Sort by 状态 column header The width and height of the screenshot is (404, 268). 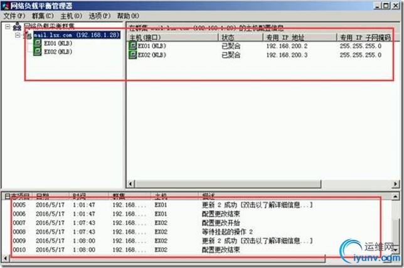click(x=241, y=38)
